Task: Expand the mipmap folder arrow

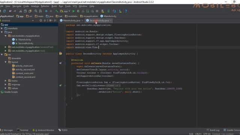Action: click(x=6, y=84)
